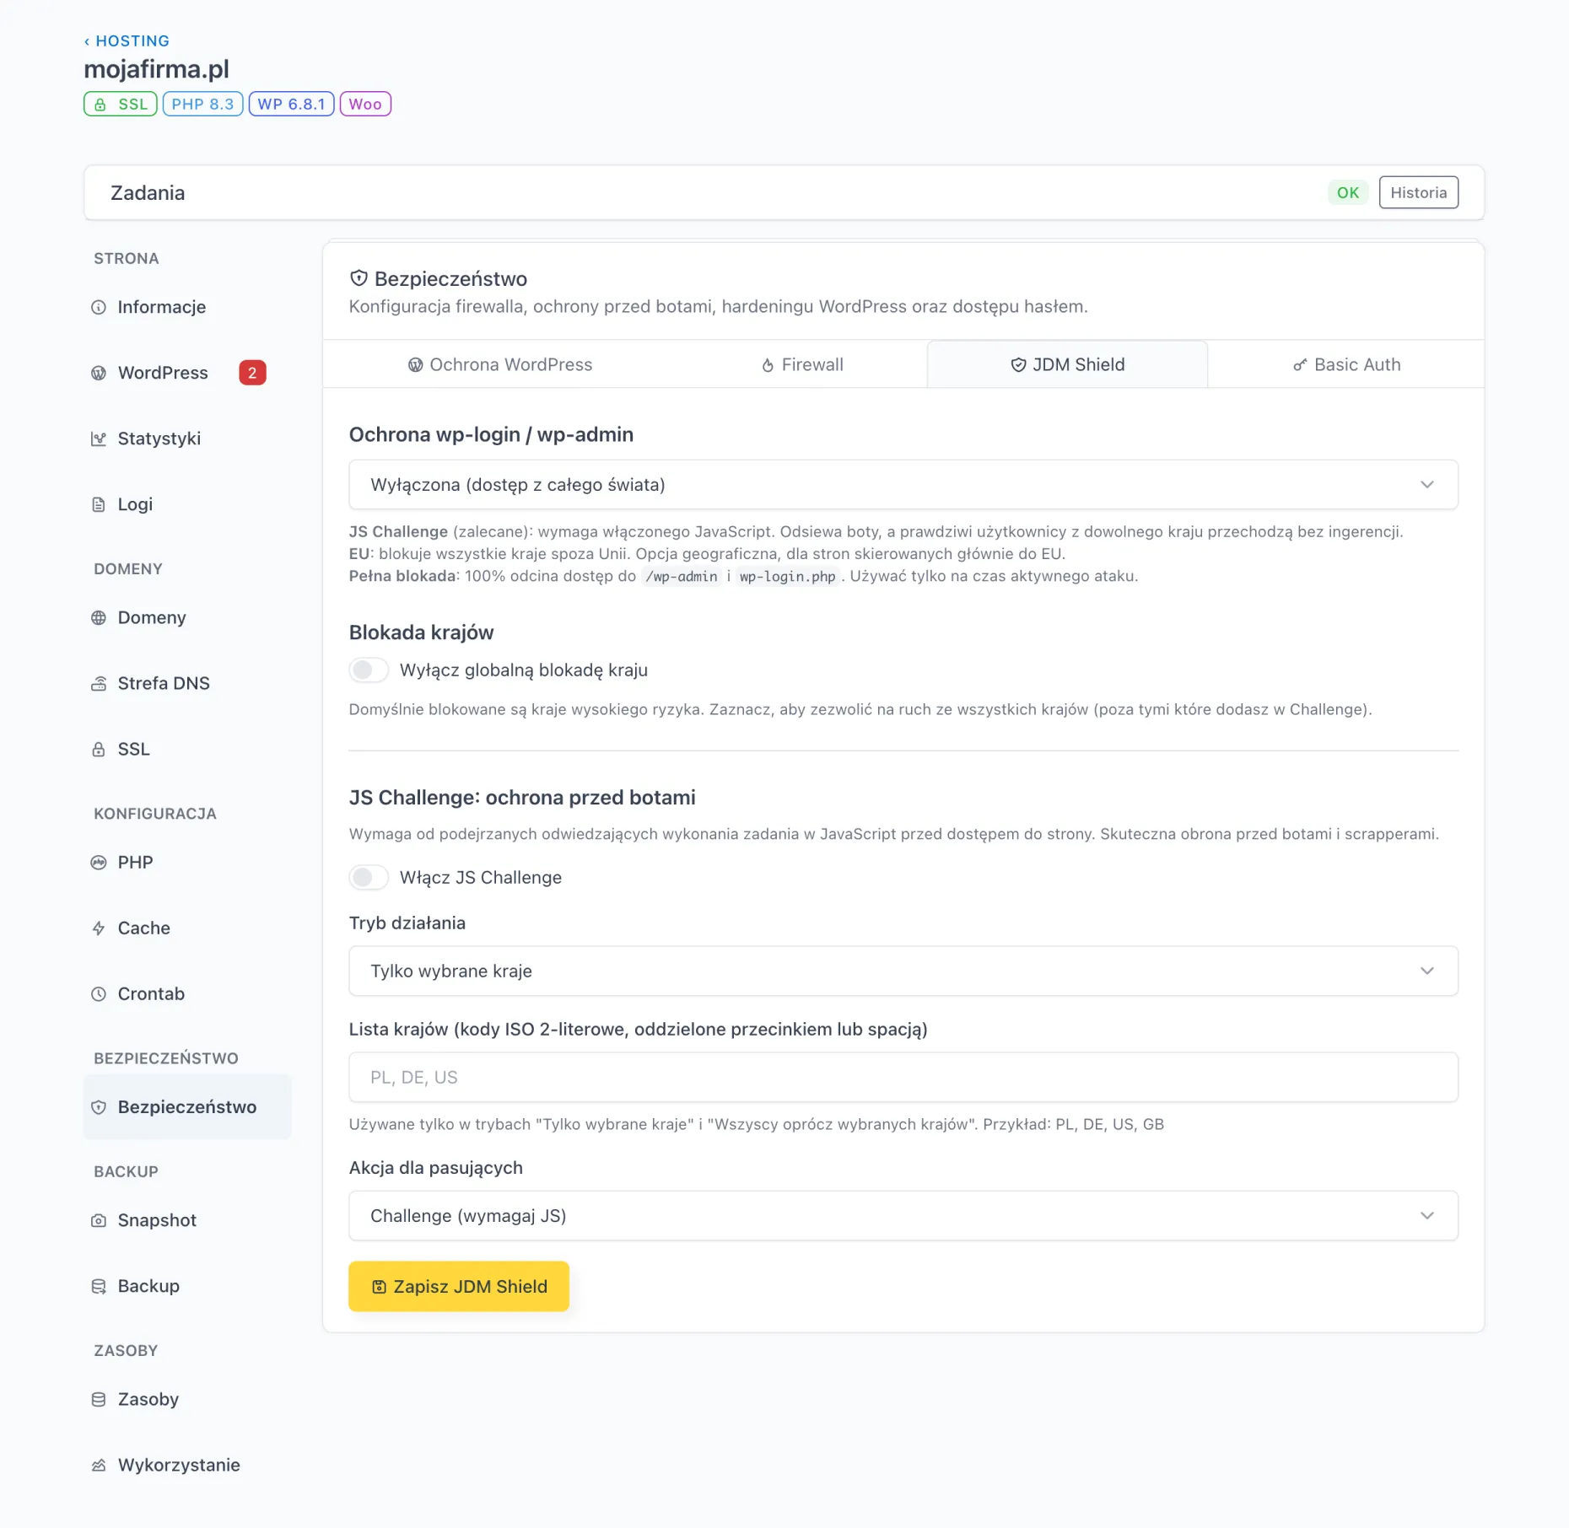Open Statystyki chart icon in sidebar
The height and width of the screenshot is (1528, 1569).
click(99, 438)
